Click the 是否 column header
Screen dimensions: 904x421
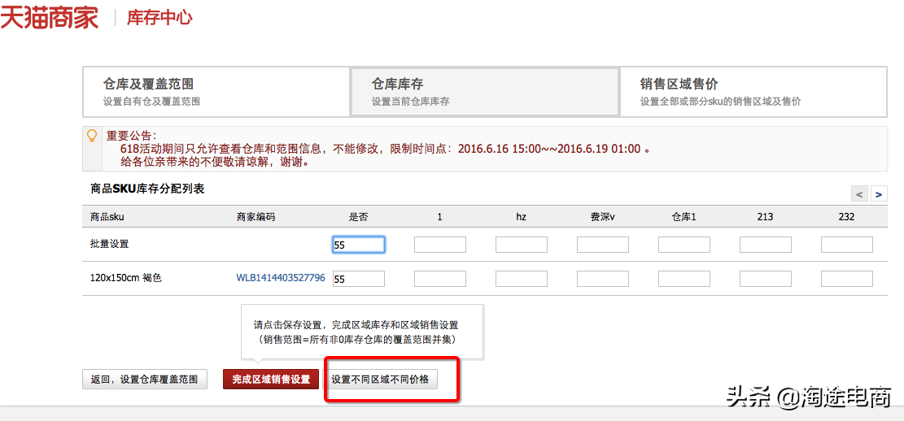pyautogui.click(x=358, y=217)
